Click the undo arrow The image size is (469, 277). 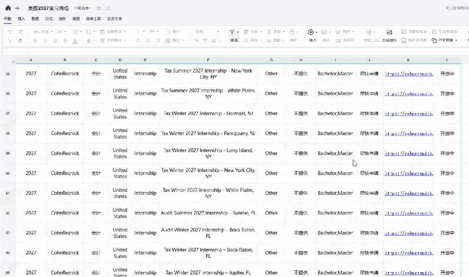10,32
